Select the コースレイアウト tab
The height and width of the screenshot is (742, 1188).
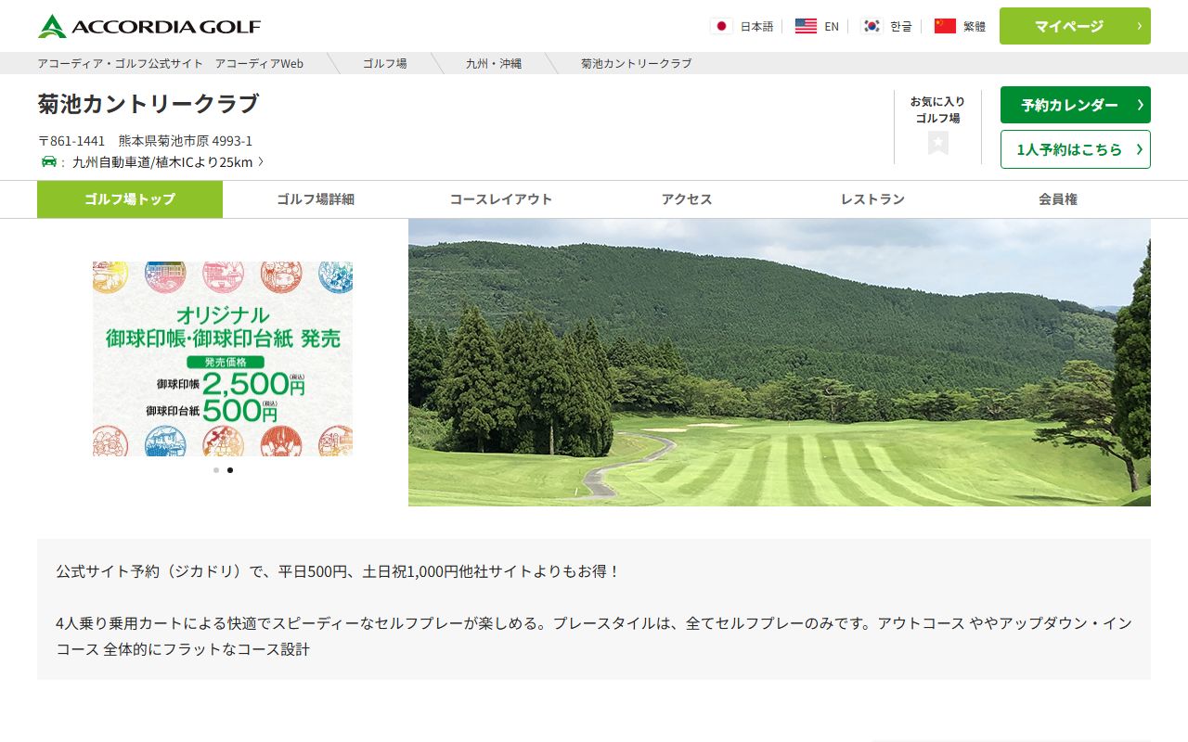pyautogui.click(x=501, y=199)
